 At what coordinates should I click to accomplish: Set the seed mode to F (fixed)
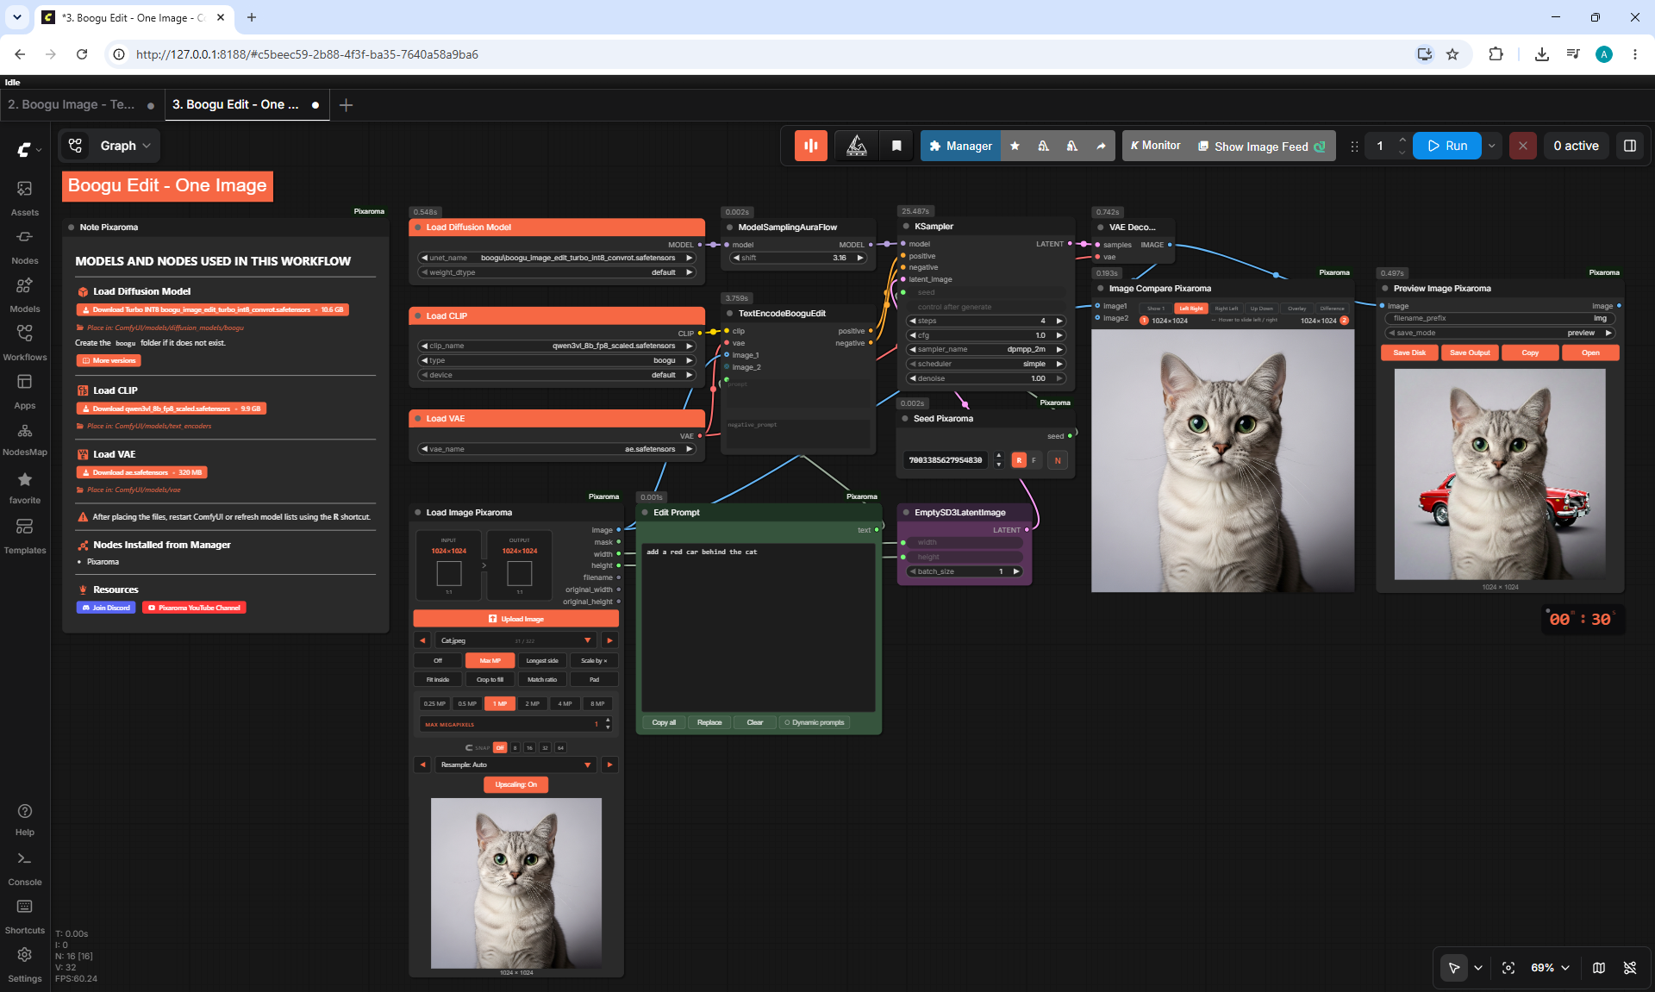pyautogui.click(x=1034, y=460)
